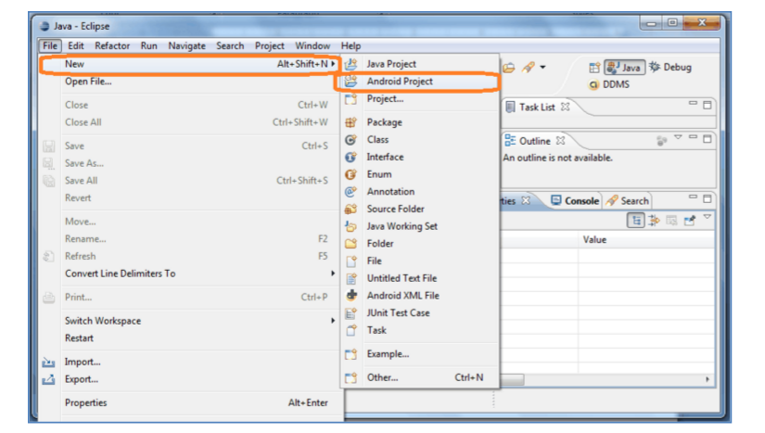Choose Export... from the File menu

pyautogui.click(x=82, y=379)
